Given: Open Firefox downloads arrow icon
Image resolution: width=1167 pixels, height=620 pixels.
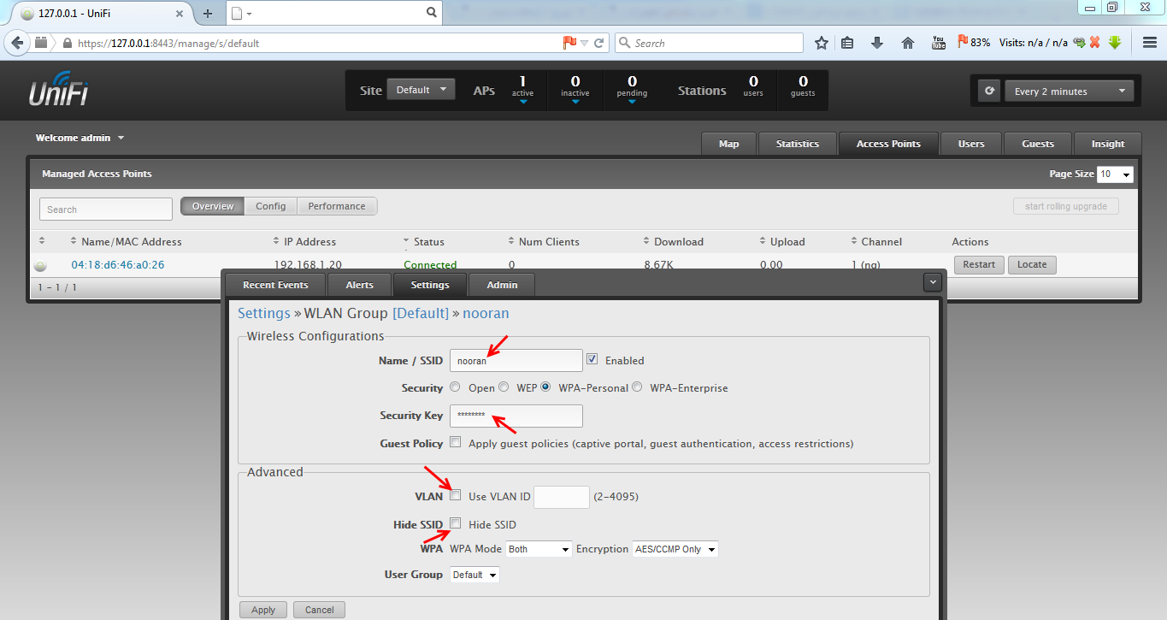Looking at the screenshot, I should (877, 43).
